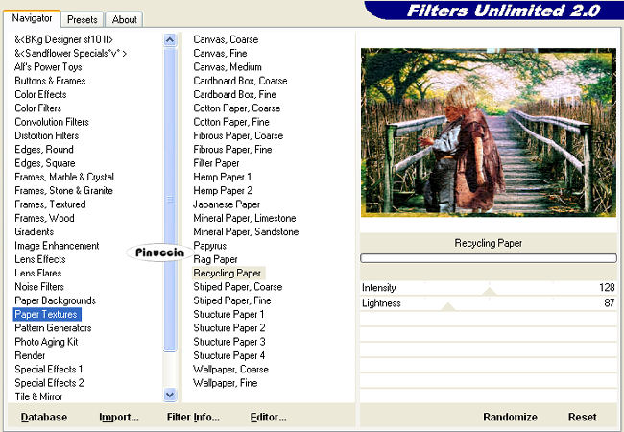This screenshot has height=432, width=624.
Task: Select Convolution Filters category
Action: 52,122
